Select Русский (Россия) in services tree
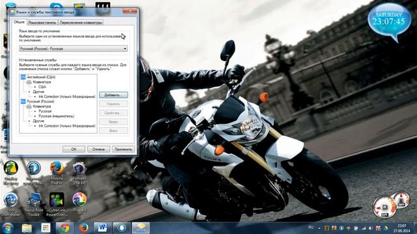Viewport: 417px width, 234px height. coord(40,101)
